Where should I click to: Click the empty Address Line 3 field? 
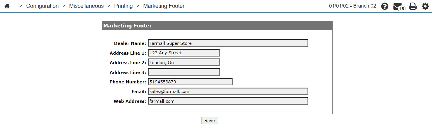tap(184, 72)
